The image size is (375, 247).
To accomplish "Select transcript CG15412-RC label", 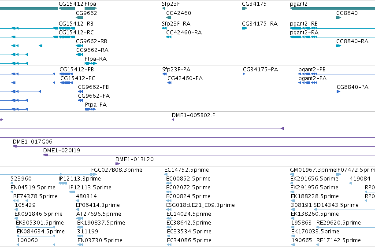I will [76, 32].
